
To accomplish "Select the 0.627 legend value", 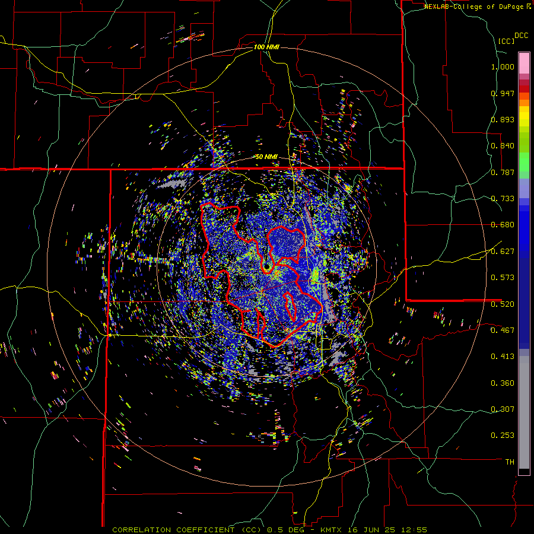I will pyautogui.click(x=503, y=252).
